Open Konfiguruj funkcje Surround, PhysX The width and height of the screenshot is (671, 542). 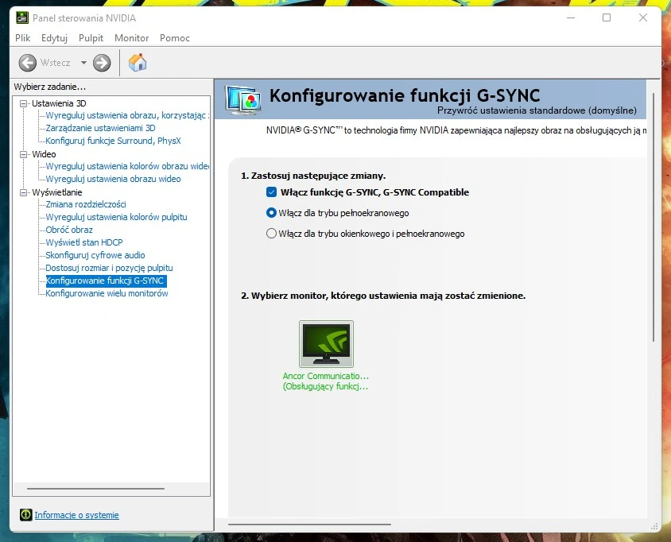pos(114,141)
